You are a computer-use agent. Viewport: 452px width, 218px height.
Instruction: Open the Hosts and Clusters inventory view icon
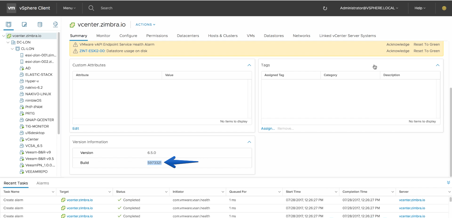(x=9, y=24)
